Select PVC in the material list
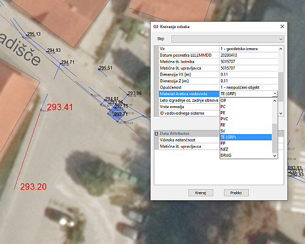The image size is (305, 244). (x=246, y=119)
